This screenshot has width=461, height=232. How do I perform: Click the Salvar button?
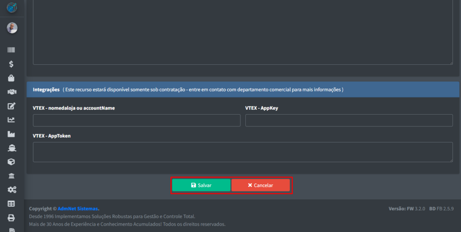[201, 185]
